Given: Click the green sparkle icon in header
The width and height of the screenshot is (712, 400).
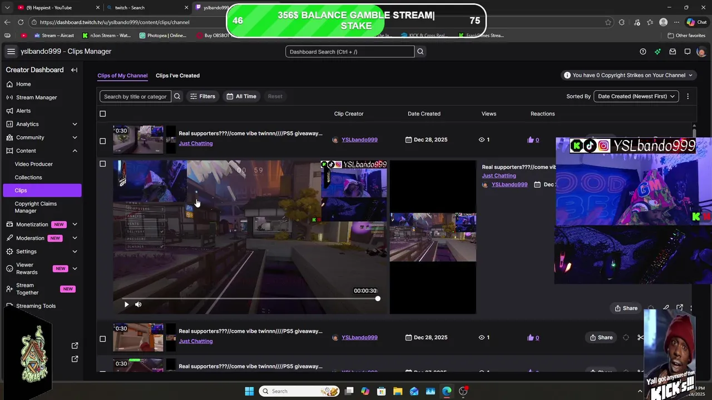Looking at the screenshot, I should 657,52.
